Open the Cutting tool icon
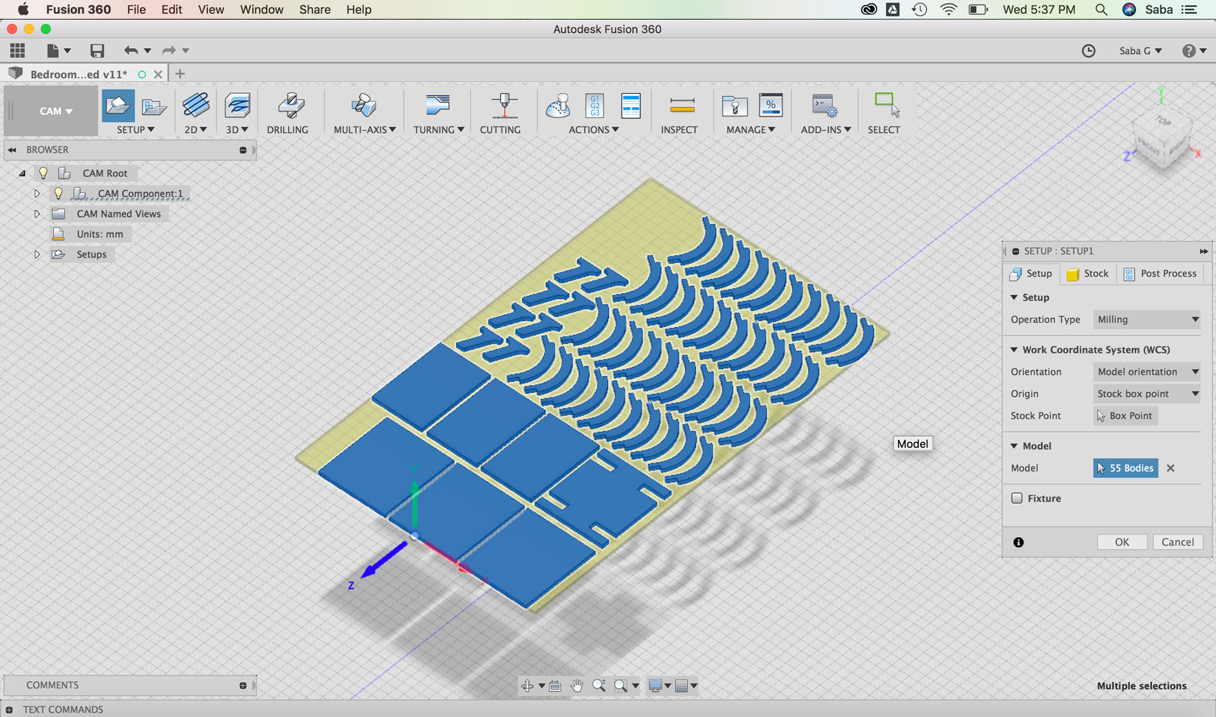The width and height of the screenshot is (1216, 717). click(x=503, y=106)
